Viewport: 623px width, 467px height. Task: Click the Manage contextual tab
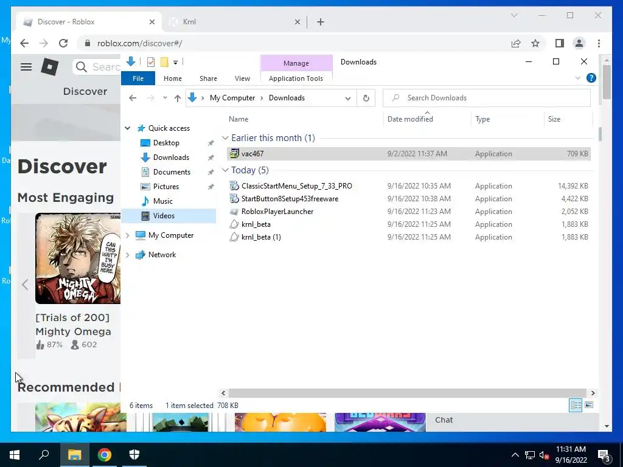(296, 63)
